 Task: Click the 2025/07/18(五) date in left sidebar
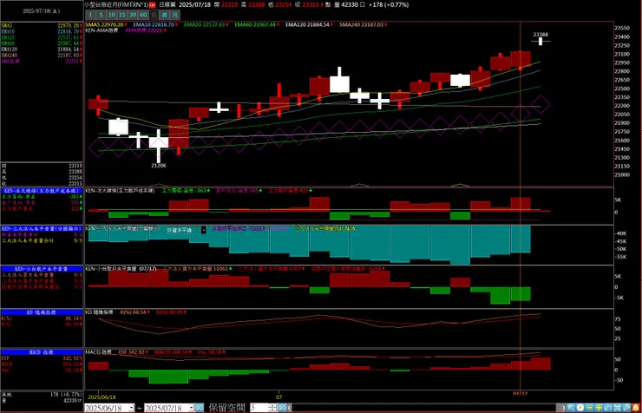pos(42,11)
